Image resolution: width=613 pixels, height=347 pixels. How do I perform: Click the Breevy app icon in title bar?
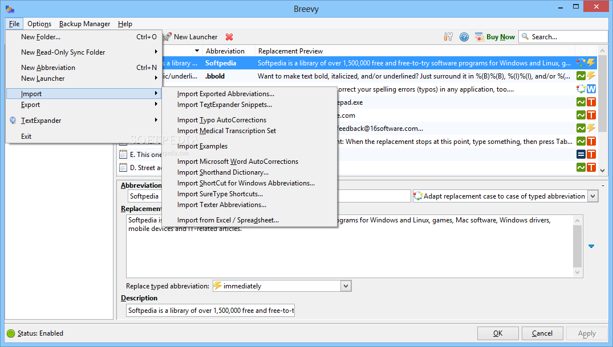pyautogui.click(x=10, y=9)
